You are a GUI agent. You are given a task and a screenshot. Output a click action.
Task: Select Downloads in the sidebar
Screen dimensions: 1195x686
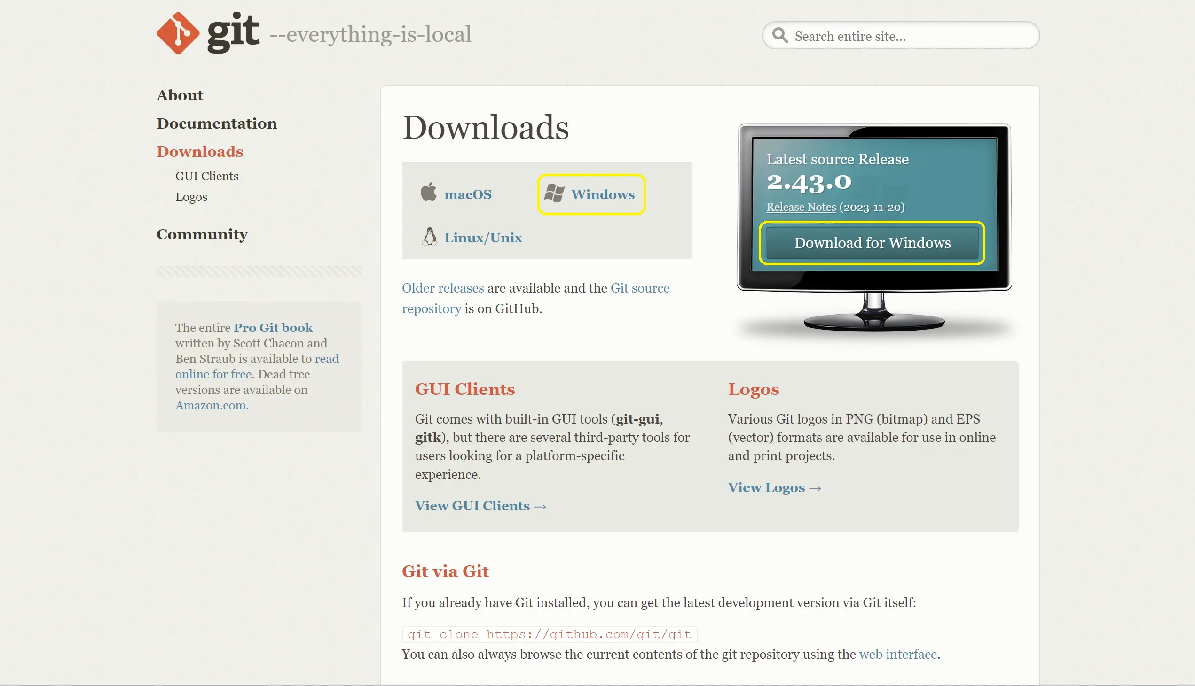click(x=200, y=152)
